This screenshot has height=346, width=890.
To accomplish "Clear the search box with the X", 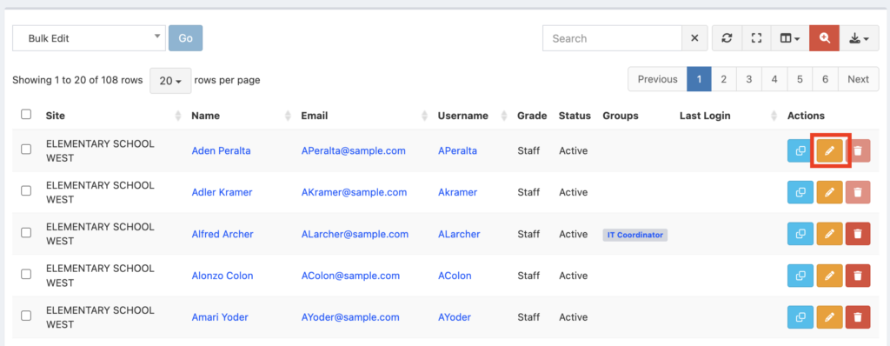I will [x=694, y=38].
